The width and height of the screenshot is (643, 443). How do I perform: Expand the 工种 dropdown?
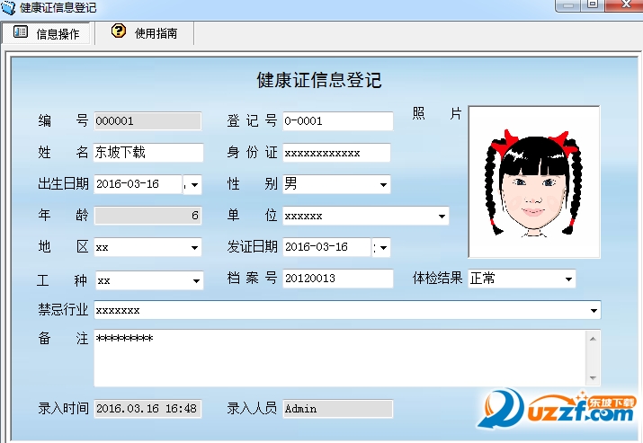196,280
